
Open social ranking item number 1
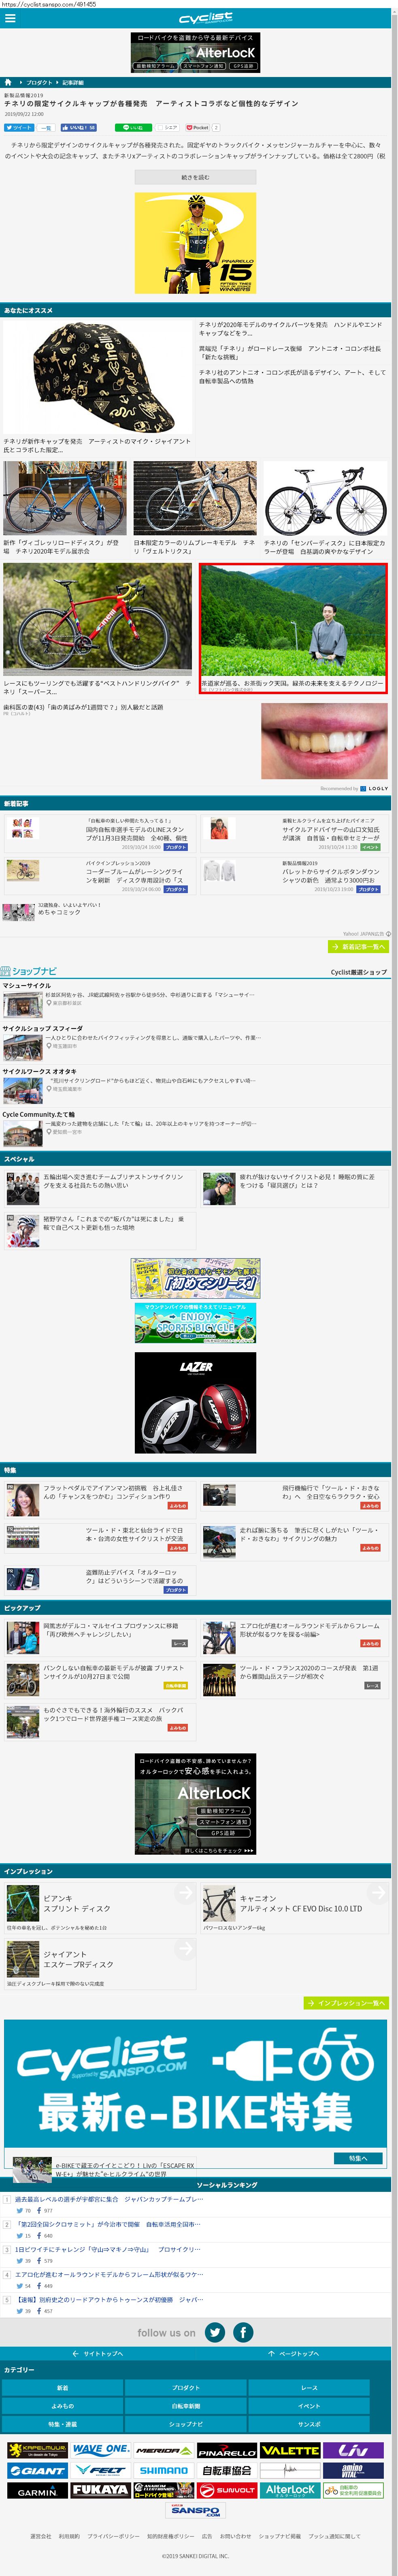(108, 2199)
